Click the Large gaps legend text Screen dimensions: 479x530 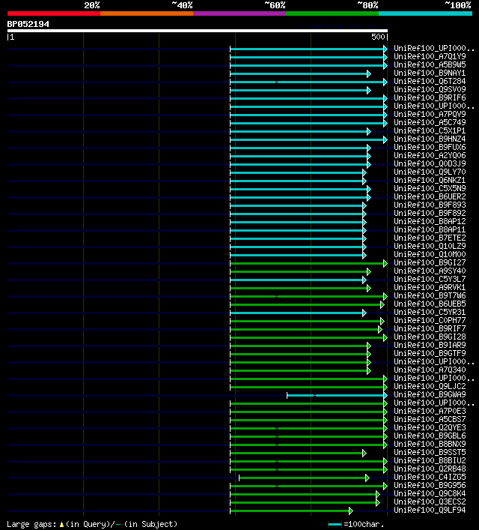(x=31, y=525)
